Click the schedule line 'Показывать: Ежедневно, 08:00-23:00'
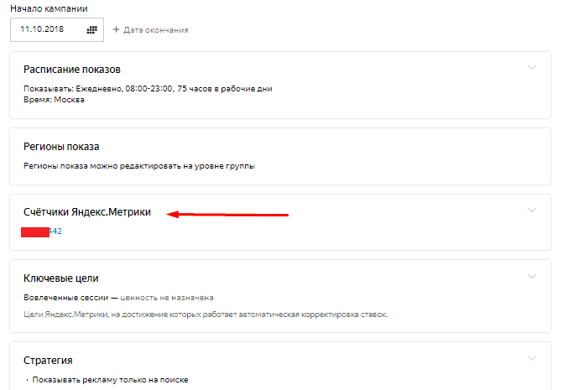Image resolution: width=563 pixels, height=390 pixels. [x=148, y=89]
